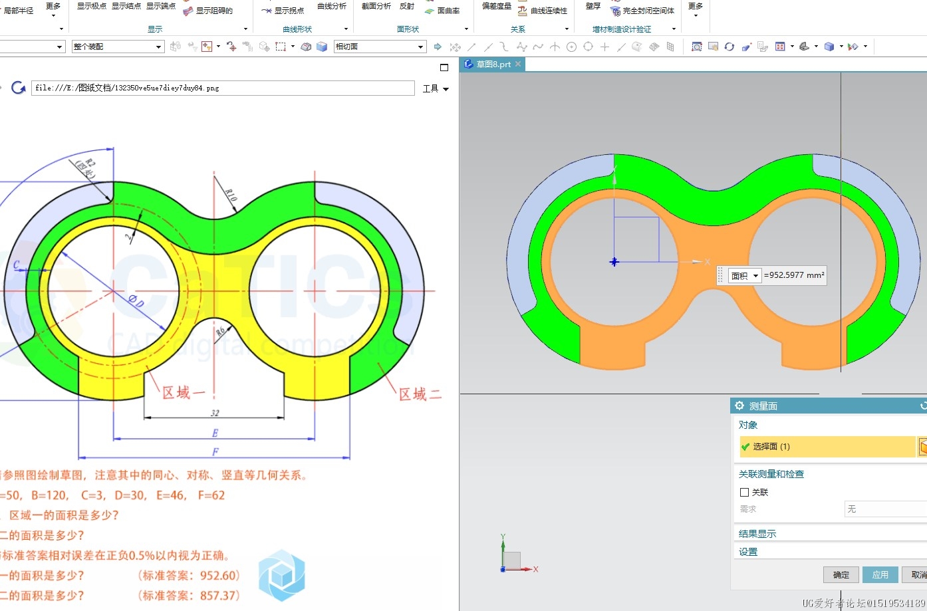Click the 曲线分析 command
Screen dimensions: 927x611
332,6
